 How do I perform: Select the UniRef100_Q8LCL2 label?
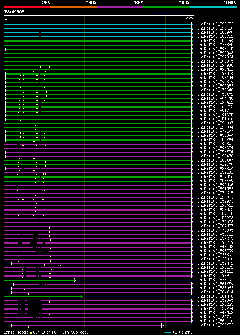(x=215, y=36)
